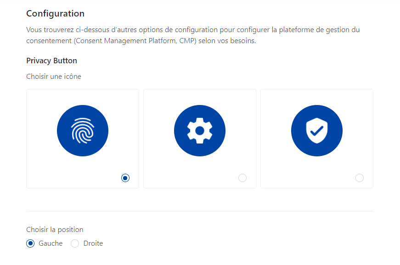Click the Choisir la position label
The width and height of the screenshot is (400, 265).
pyautogui.click(x=55, y=230)
